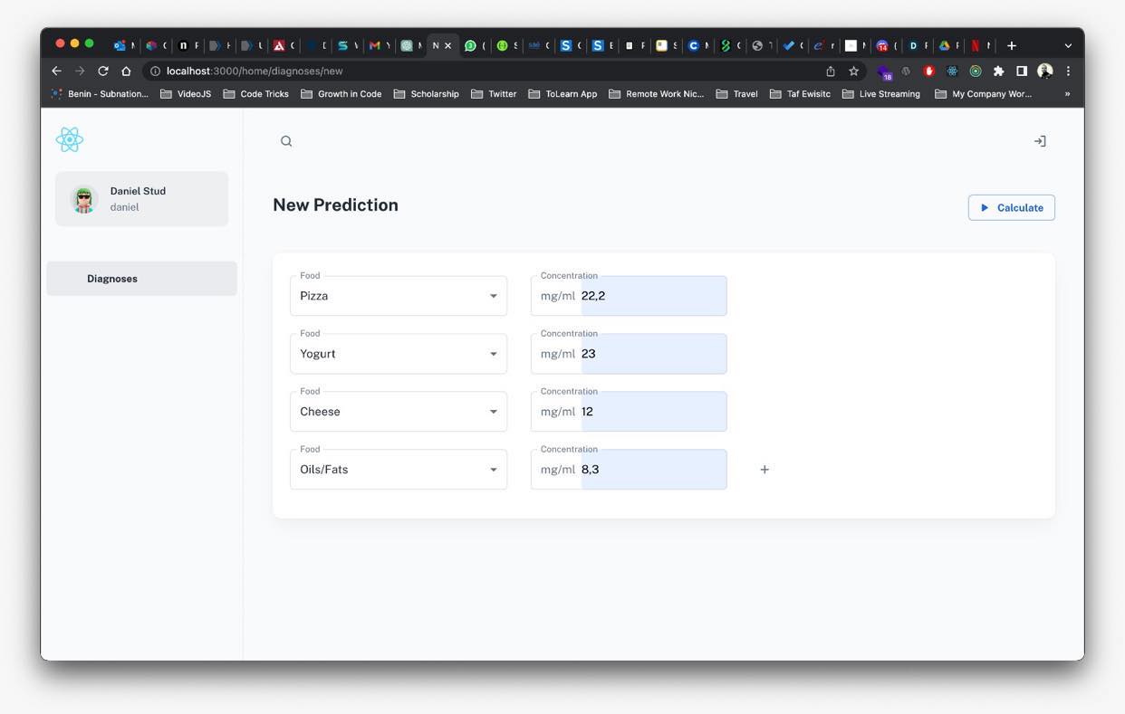Open the Taf Ewisitc bookmark folder
The image size is (1125, 714).
point(801,94)
